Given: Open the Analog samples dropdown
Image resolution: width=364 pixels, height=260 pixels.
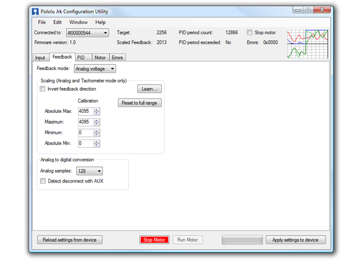Looking at the screenshot, I should pos(89,171).
